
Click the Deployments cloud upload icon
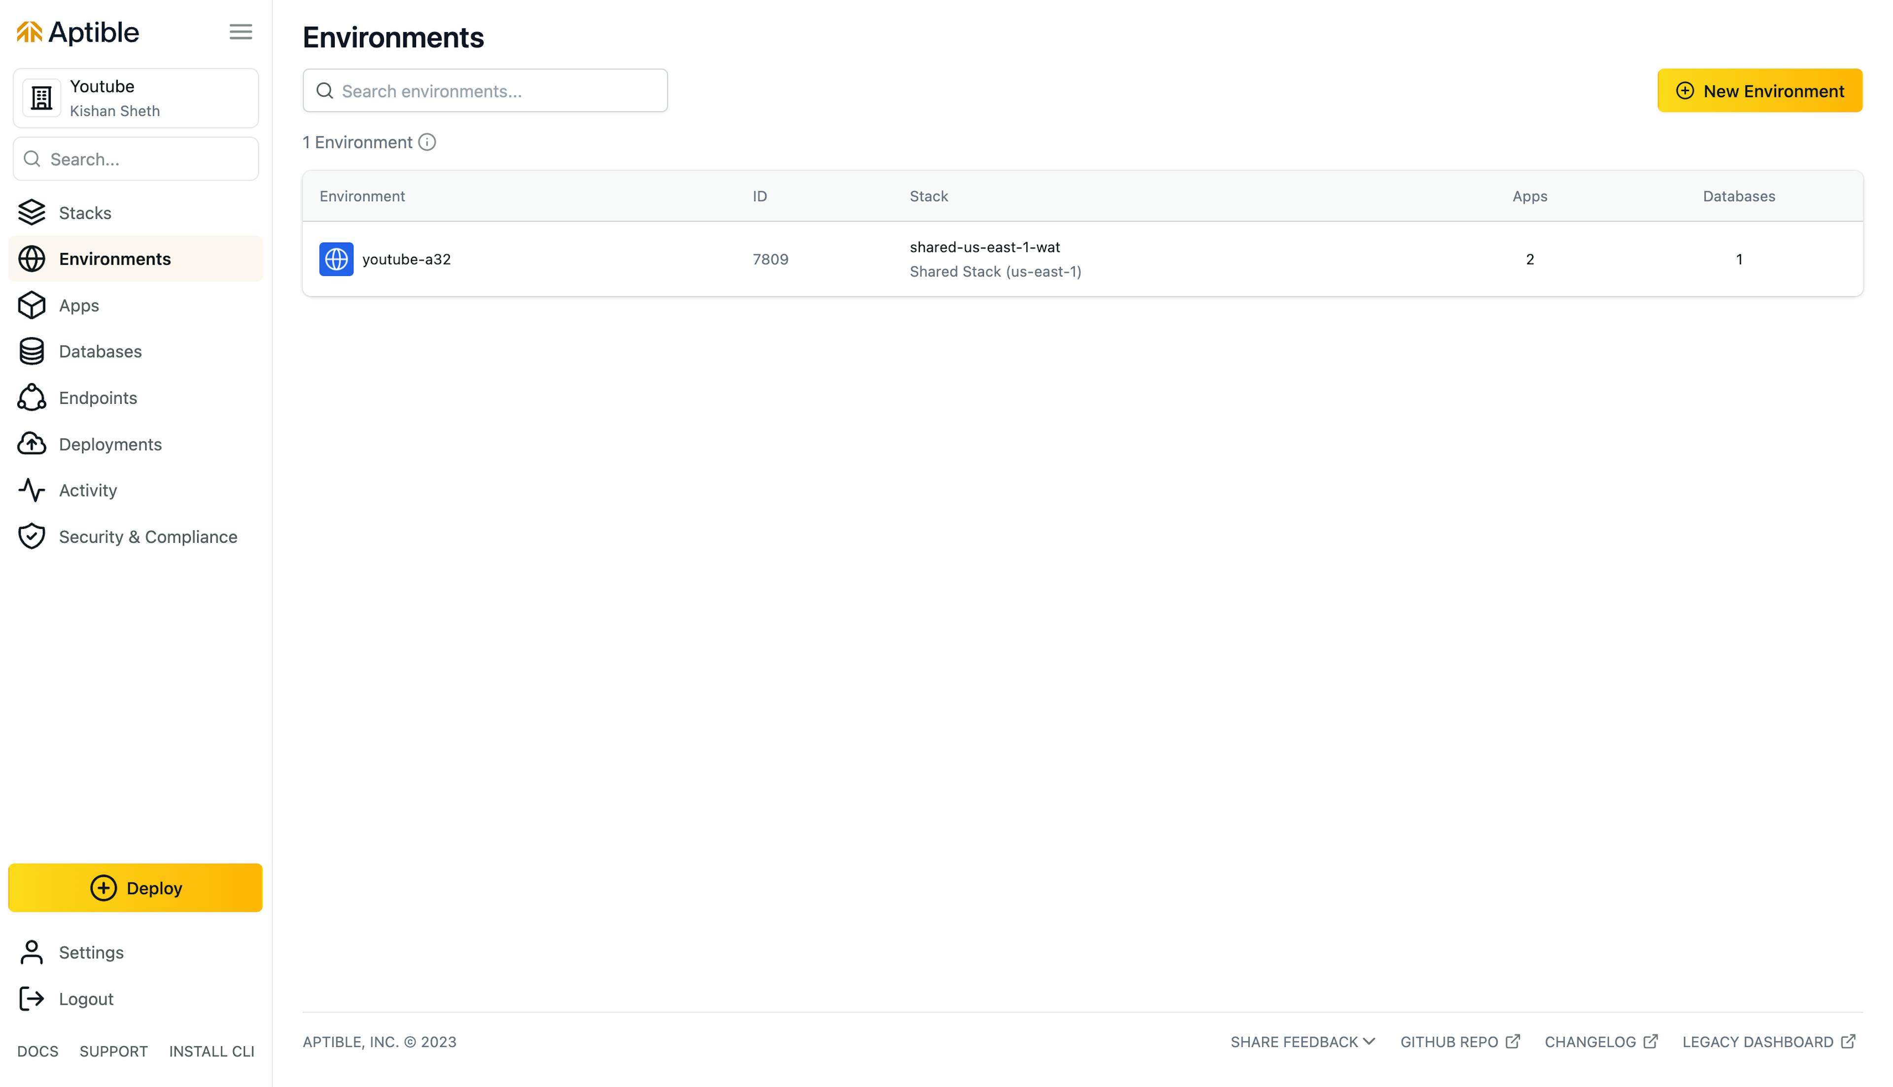(x=32, y=444)
